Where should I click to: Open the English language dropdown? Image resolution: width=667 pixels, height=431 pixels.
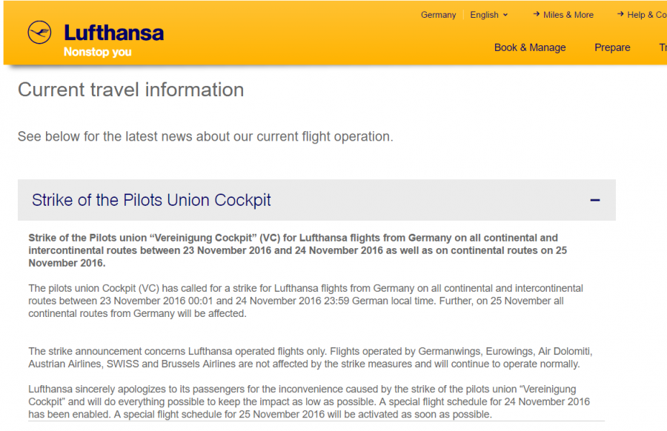(x=485, y=15)
